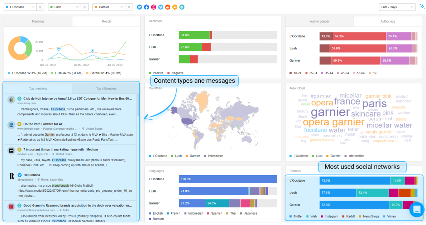The image size is (426, 225).
Task: Select the Twitter source filter icon
Action: 139,7
